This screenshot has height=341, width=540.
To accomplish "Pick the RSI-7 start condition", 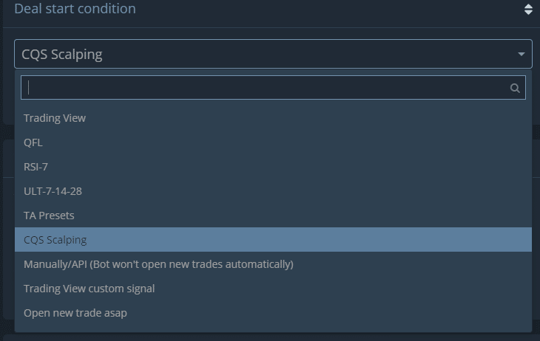I will (273, 167).
